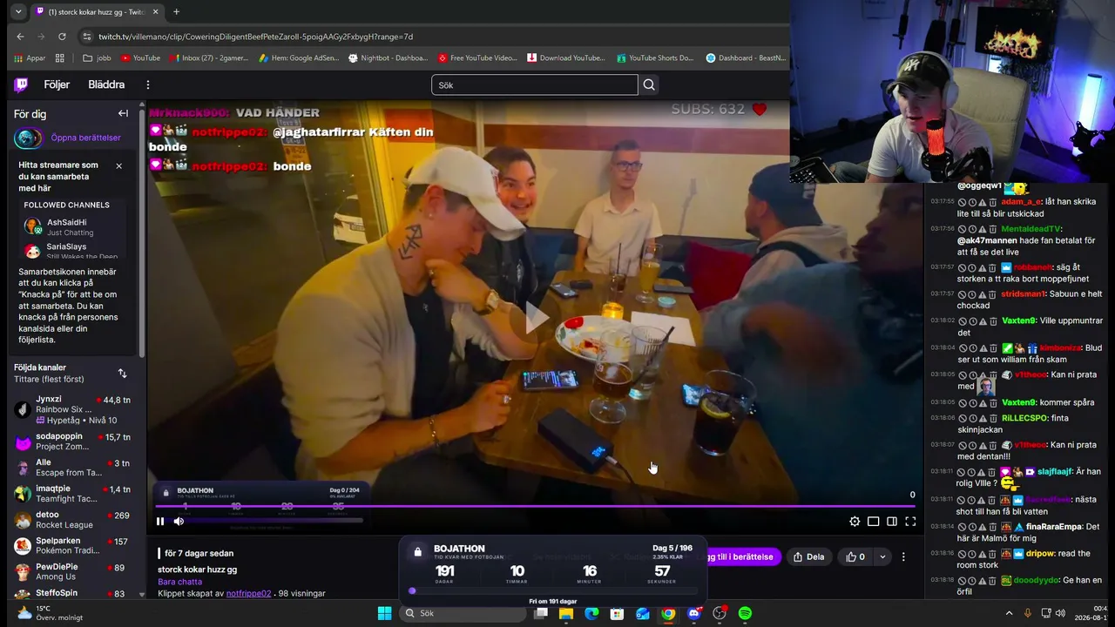Viewport: 1115px width, 627px height.
Task: Click the Dela share button
Action: tap(808, 557)
